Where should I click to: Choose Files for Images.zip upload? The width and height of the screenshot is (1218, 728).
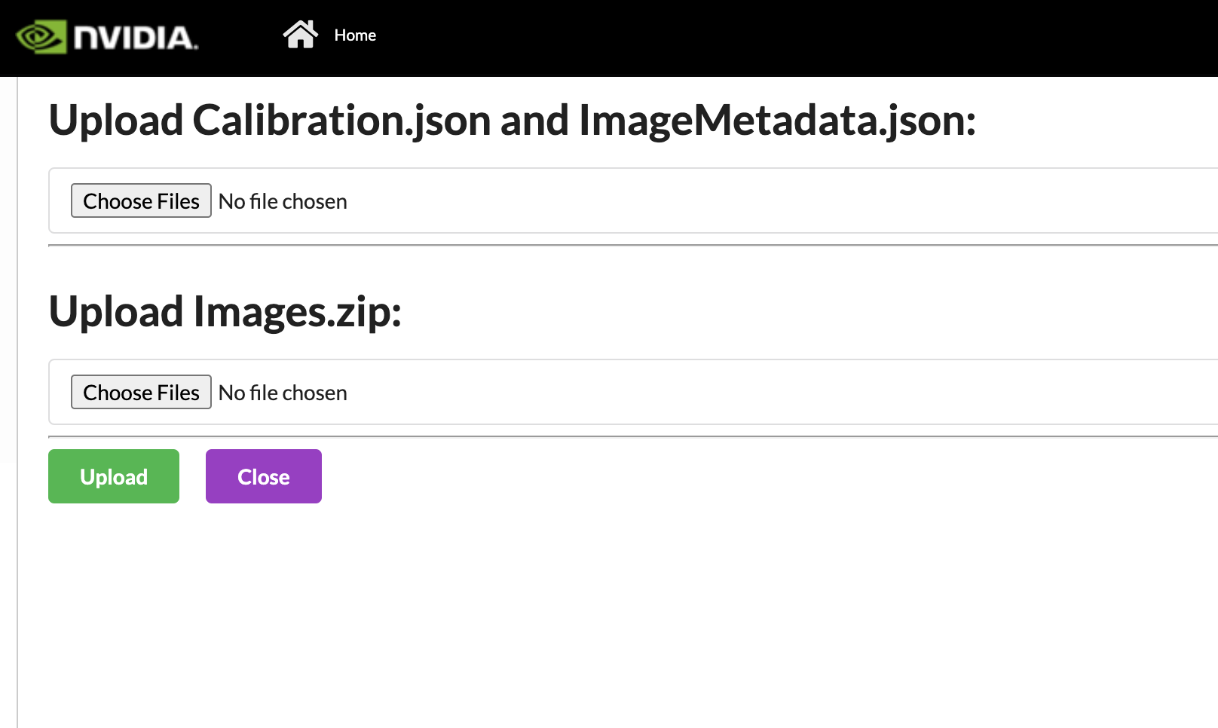(x=141, y=393)
